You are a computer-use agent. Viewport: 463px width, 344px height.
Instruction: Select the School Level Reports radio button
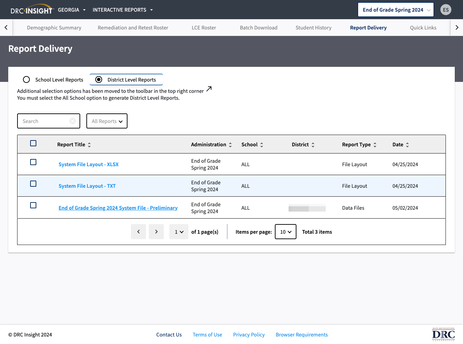coord(26,79)
